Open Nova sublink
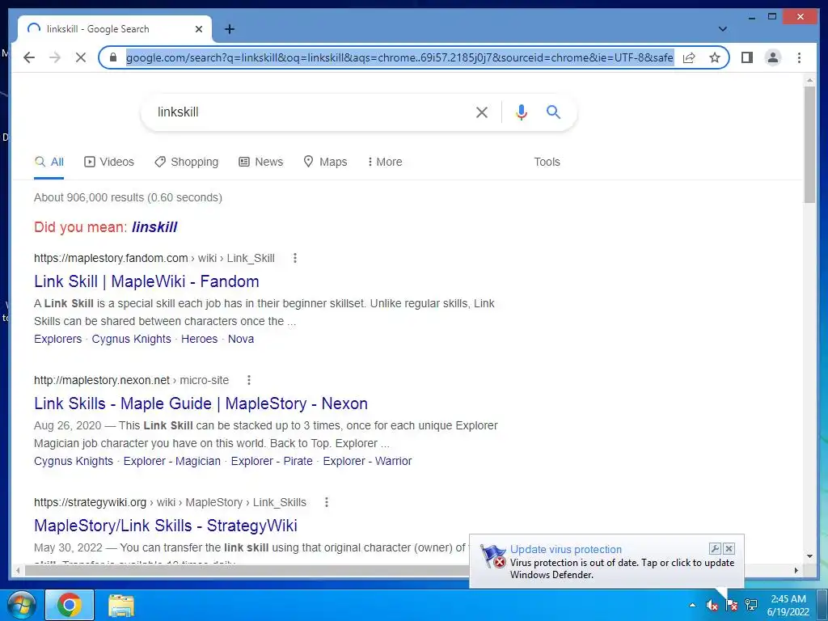828x621 pixels. pyautogui.click(x=241, y=339)
